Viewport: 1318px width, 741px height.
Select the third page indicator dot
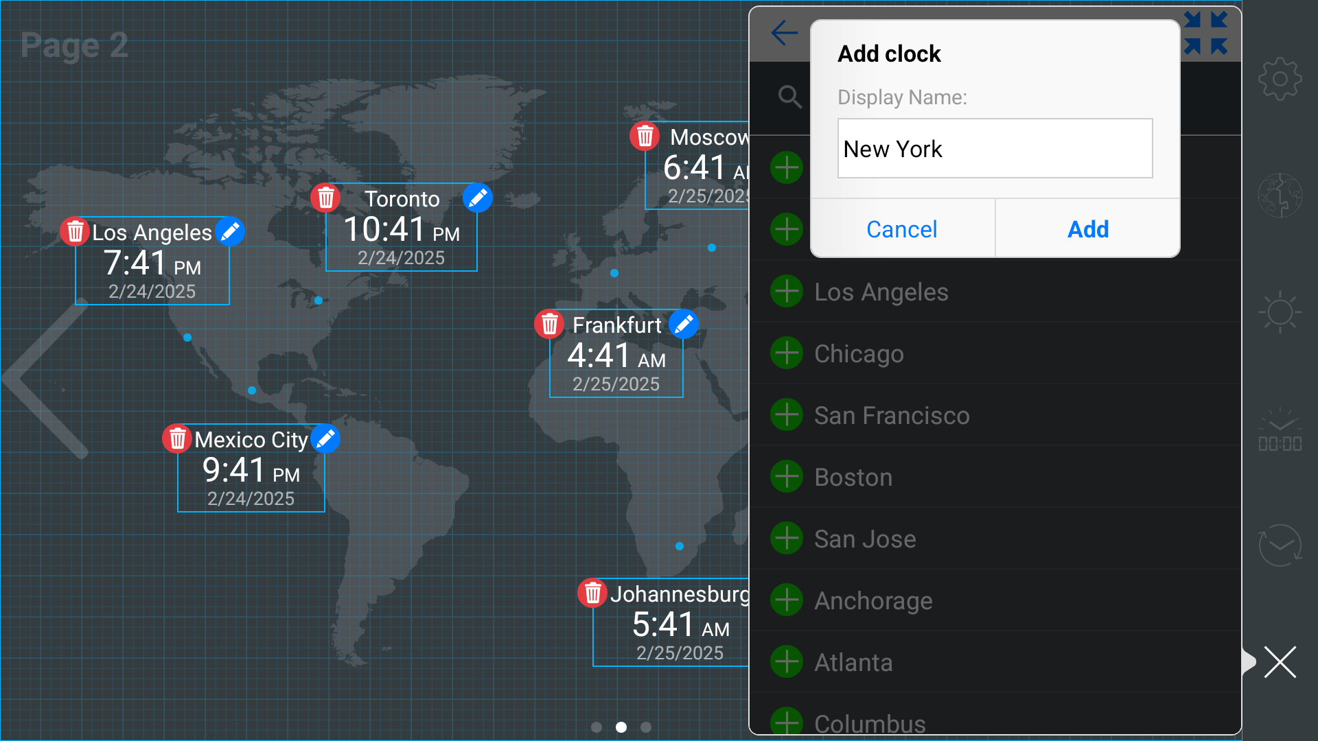tap(646, 727)
